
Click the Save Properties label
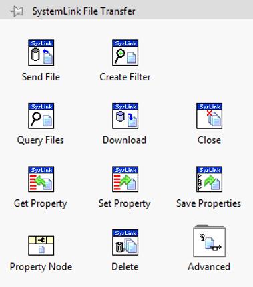pos(208,204)
